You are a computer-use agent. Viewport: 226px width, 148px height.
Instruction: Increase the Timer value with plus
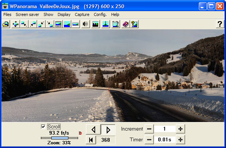coord(180,139)
